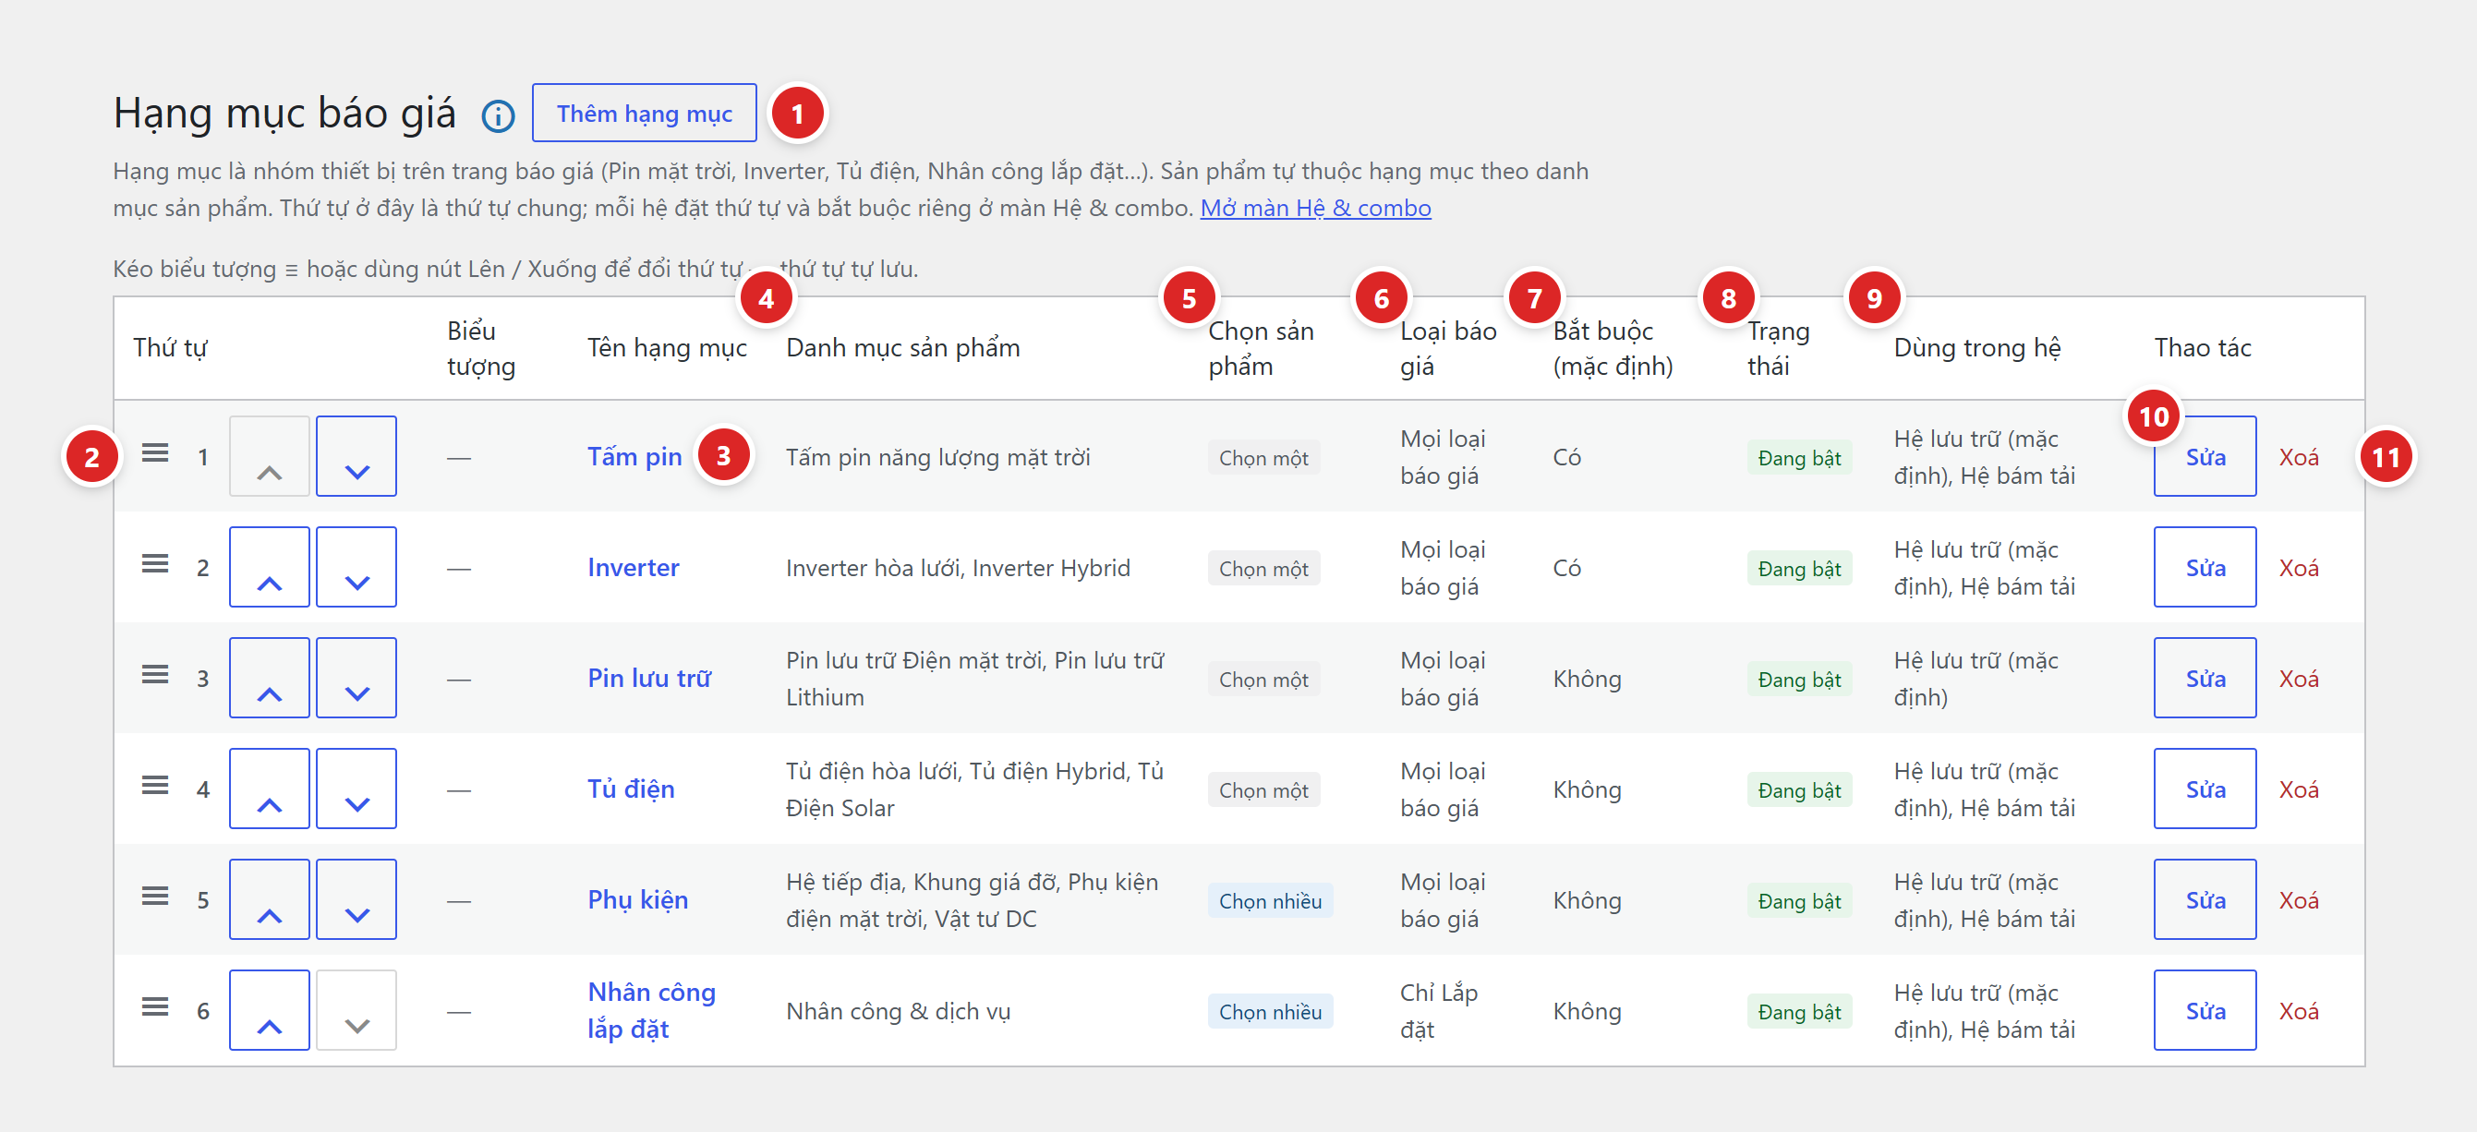This screenshot has height=1132, width=2477.
Task: Click the Chọn nhiều badge in Phụ kiện row
Action: [1270, 900]
